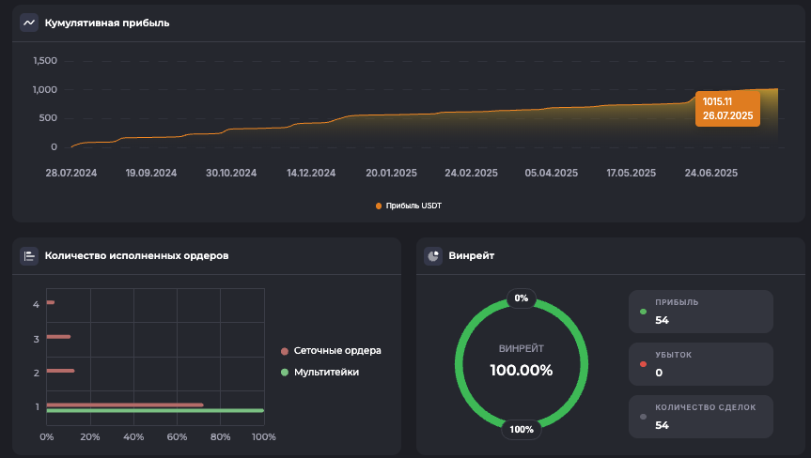Click the green Мультитейки bar at level 1
811x458 pixels.
pos(155,411)
